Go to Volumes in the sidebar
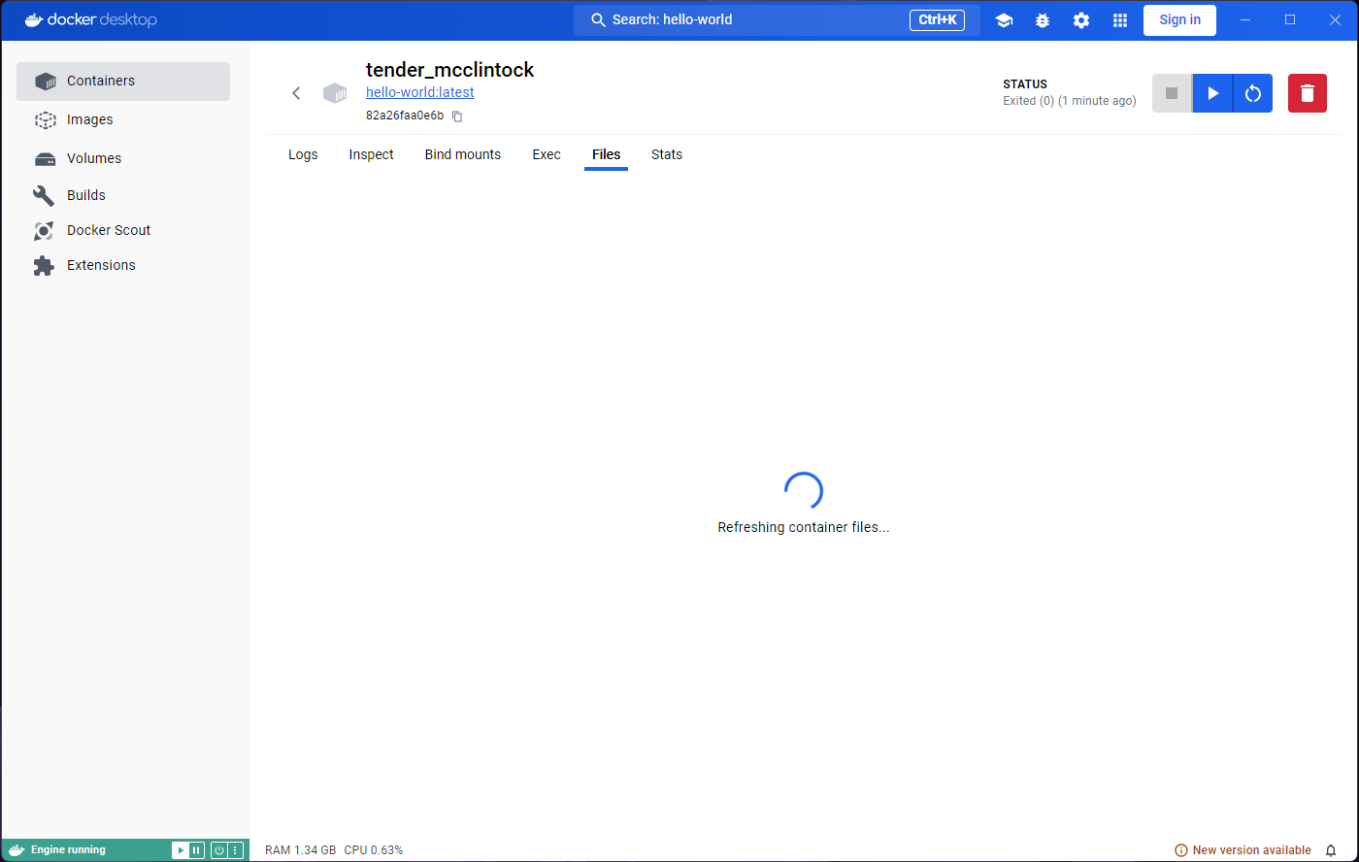This screenshot has width=1359, height=862. coord(123,158)
